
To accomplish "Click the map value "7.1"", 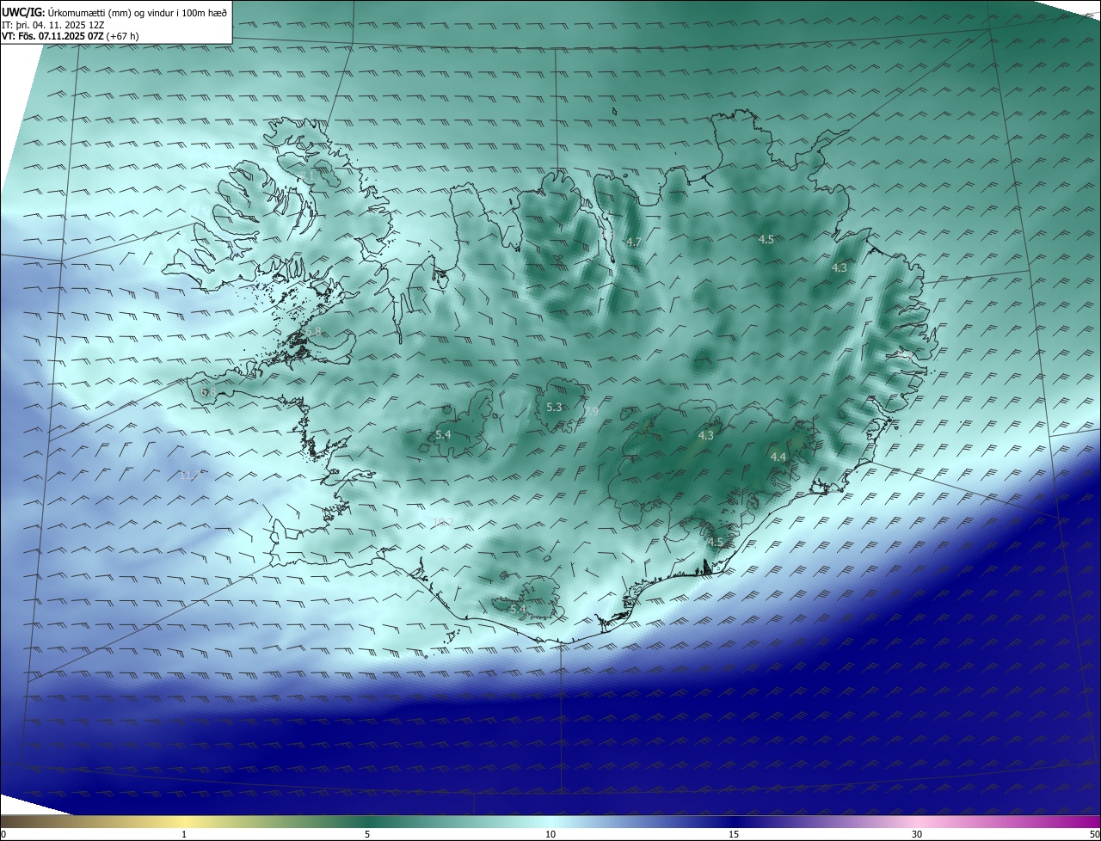I will [x=307, y=175].
